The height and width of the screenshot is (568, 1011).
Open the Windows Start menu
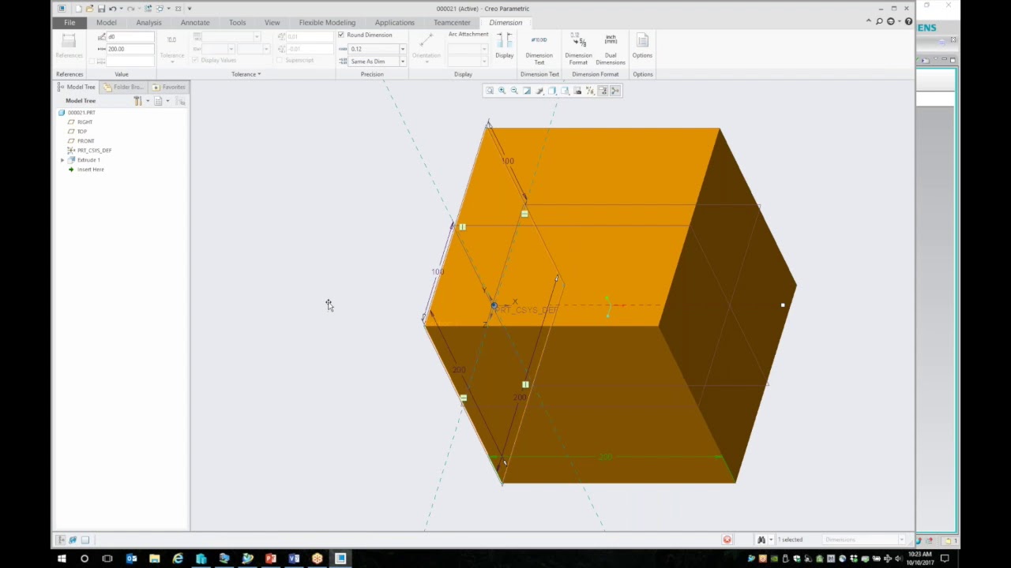(61, 559)
